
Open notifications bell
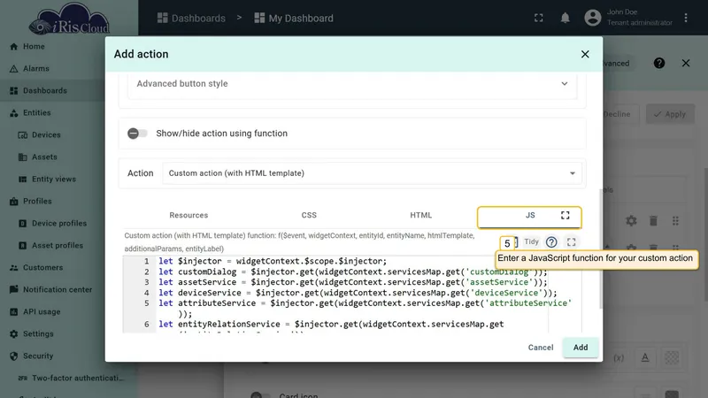[565, 18]
